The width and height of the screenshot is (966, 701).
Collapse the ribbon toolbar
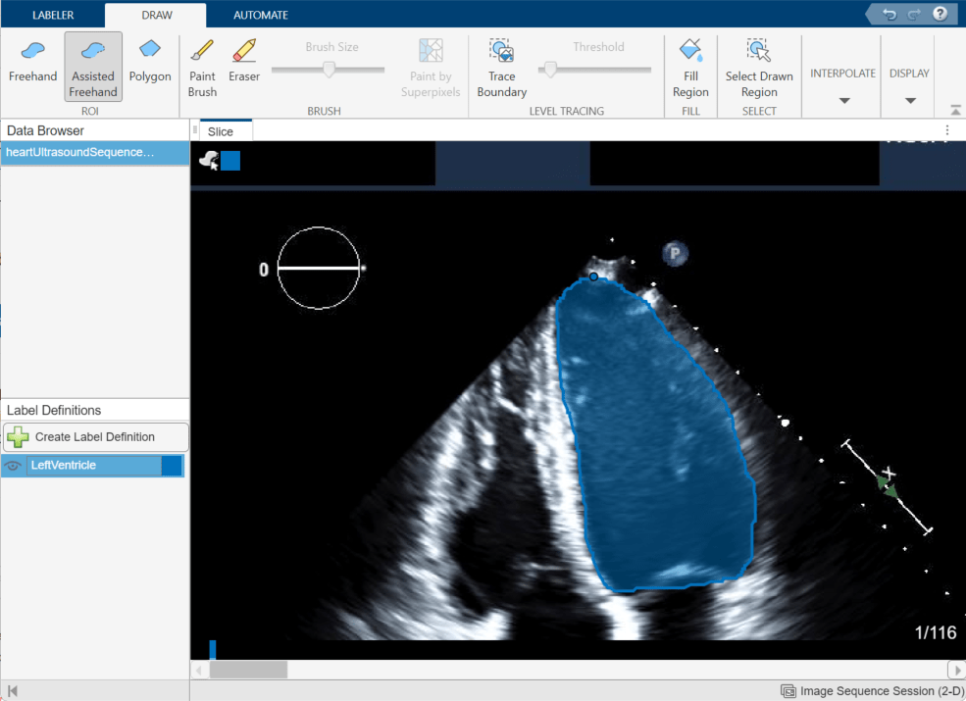coord(954,110)
